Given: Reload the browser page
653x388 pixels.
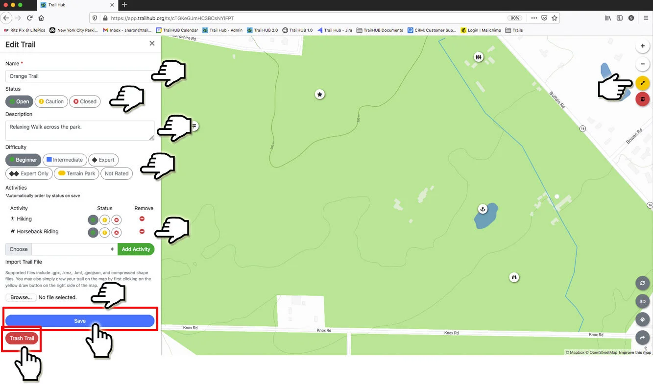Looking at the screenshot, I should point(30,18).
